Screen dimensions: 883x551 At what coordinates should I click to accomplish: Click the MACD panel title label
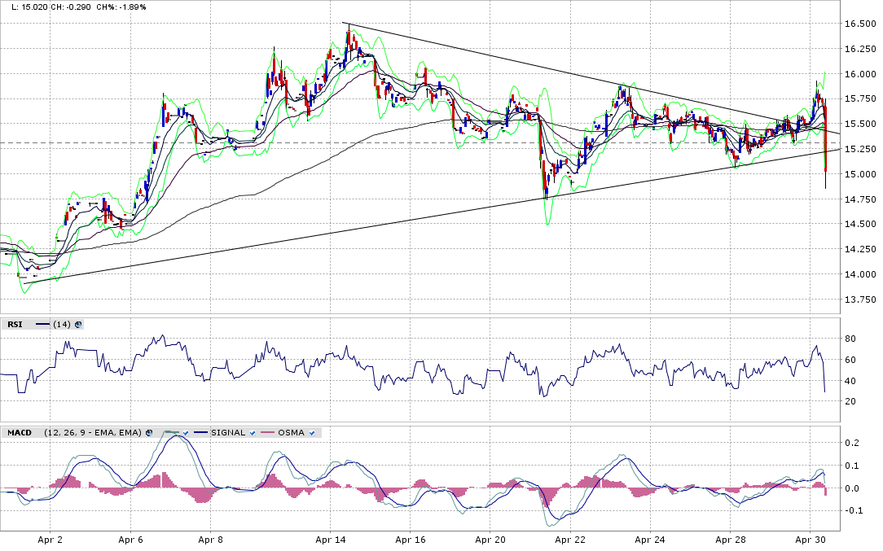pos(20,432)
